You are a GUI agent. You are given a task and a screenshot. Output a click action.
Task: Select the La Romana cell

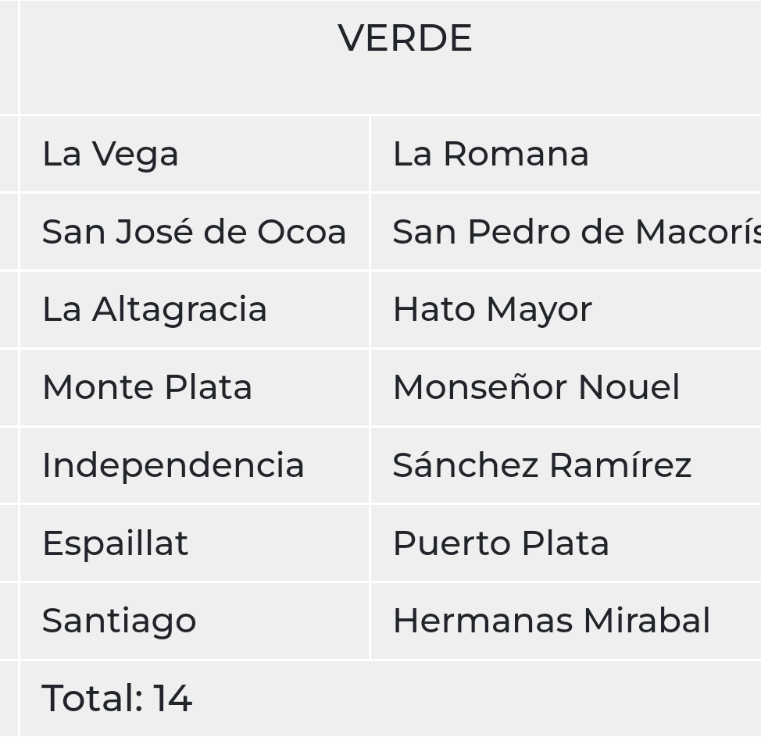pyautogui.click(x=566, y=155)
